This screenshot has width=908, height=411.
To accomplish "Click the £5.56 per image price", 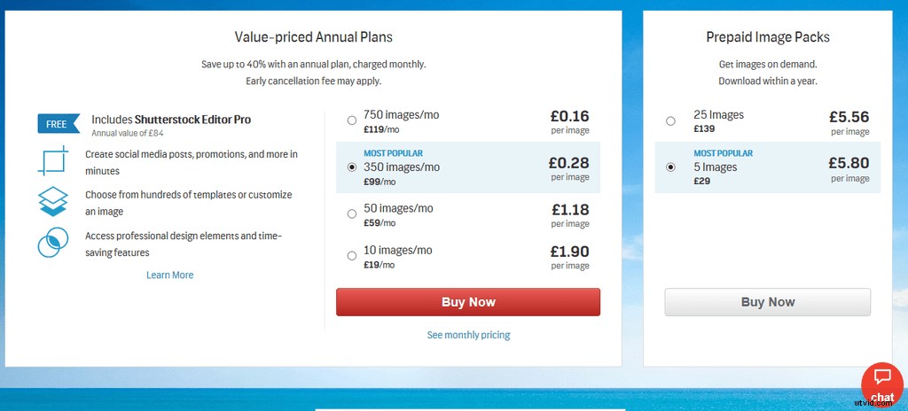I will click(x=849, y=116).
